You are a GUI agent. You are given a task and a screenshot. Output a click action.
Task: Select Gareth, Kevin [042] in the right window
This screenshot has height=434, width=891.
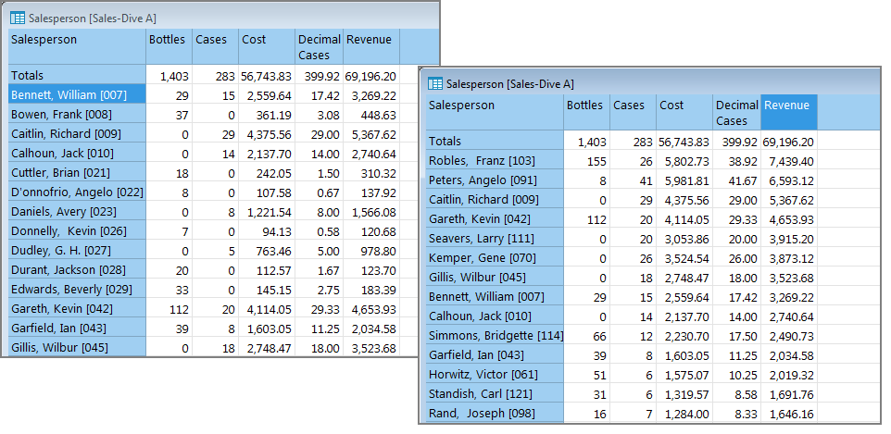tap(495, 218)
